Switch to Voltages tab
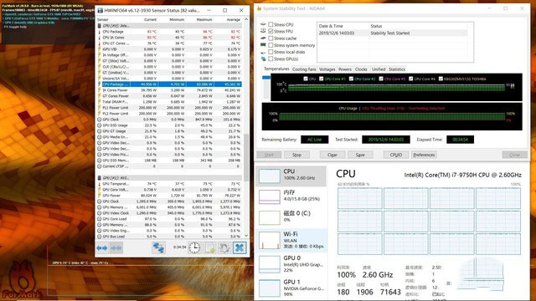This screenshot has width=536, height=301. click(327, 69)
